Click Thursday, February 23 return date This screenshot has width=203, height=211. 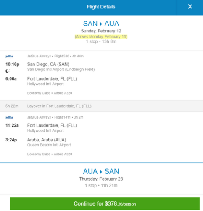point(101,179)
